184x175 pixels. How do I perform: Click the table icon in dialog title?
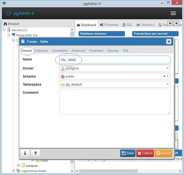pos(23,41)
